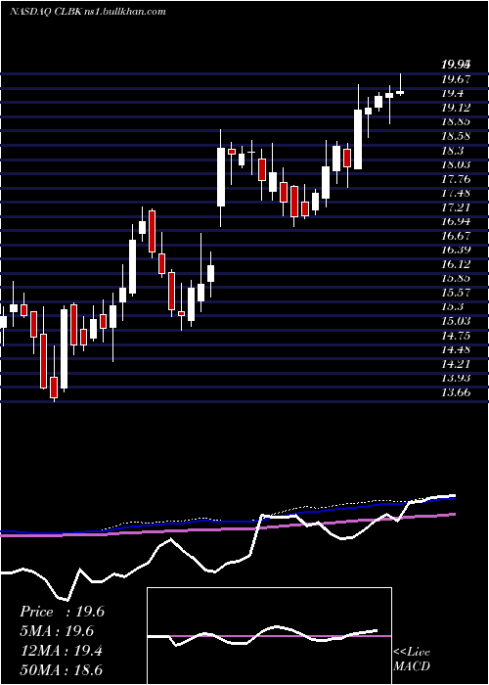Click the 5MA : 19.6 readout
Image resolution: width=489 pixels, height=685 pixels.
(x=57, y=631)
